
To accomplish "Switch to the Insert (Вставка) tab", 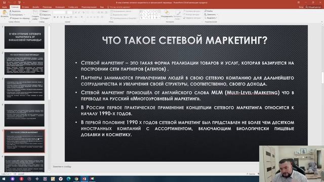I will coord(25,7).
